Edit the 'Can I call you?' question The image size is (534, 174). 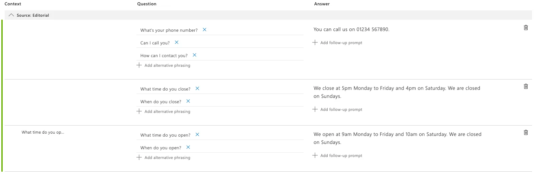[x=155, y=43]
